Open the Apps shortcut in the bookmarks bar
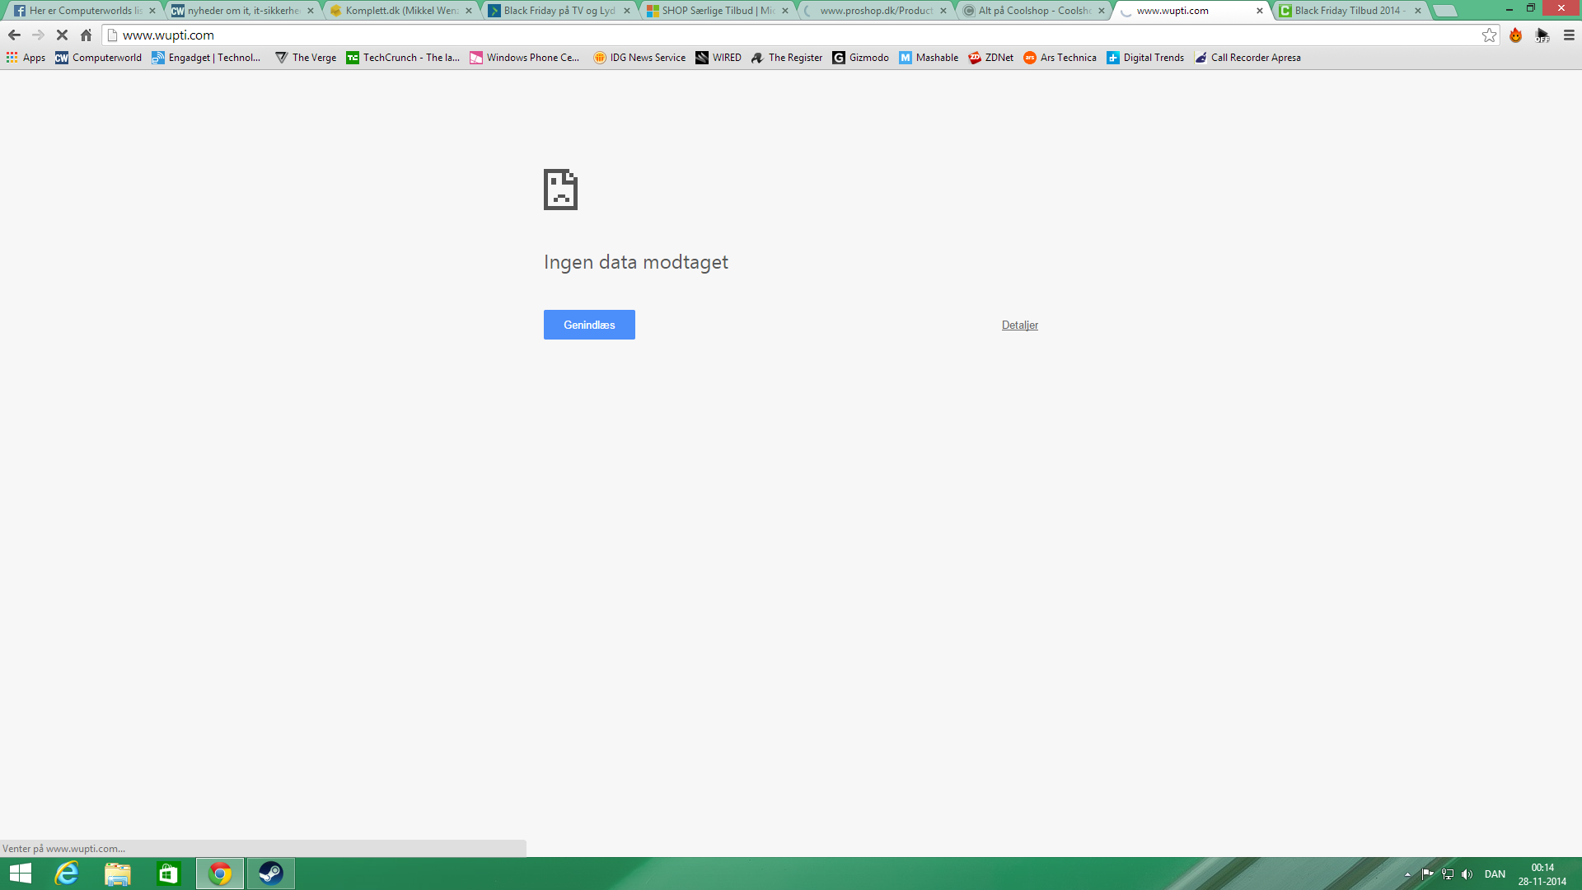 pos(26,58)
